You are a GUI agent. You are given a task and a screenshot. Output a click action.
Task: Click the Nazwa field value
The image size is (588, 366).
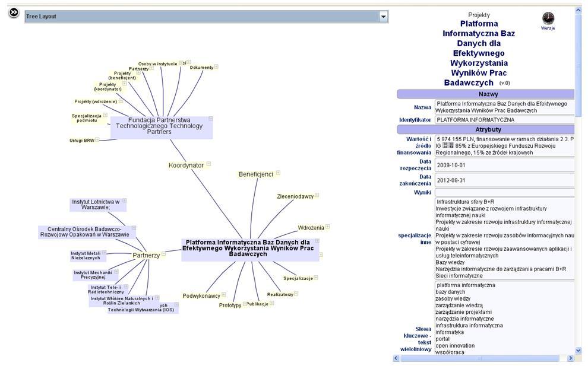504,107
